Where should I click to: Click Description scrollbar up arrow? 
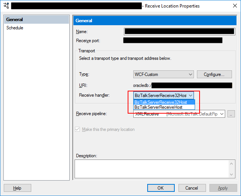[232, 163]
